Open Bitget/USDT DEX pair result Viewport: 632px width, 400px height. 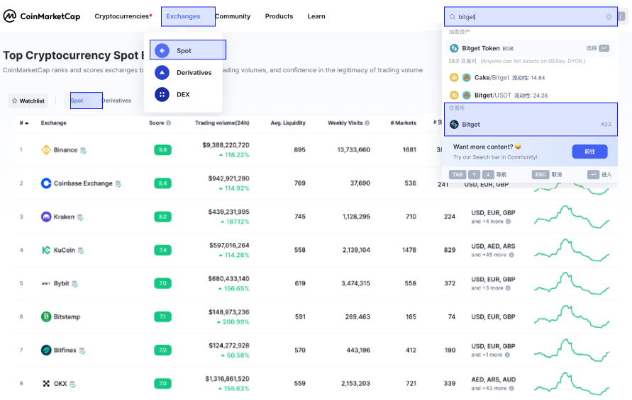click(x=531, y=96)
